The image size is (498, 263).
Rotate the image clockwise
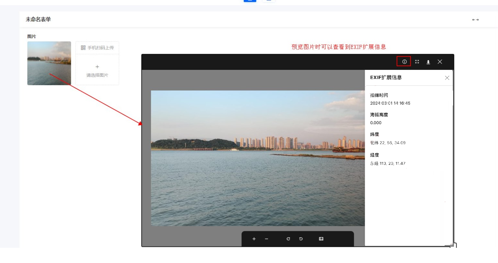288,239
